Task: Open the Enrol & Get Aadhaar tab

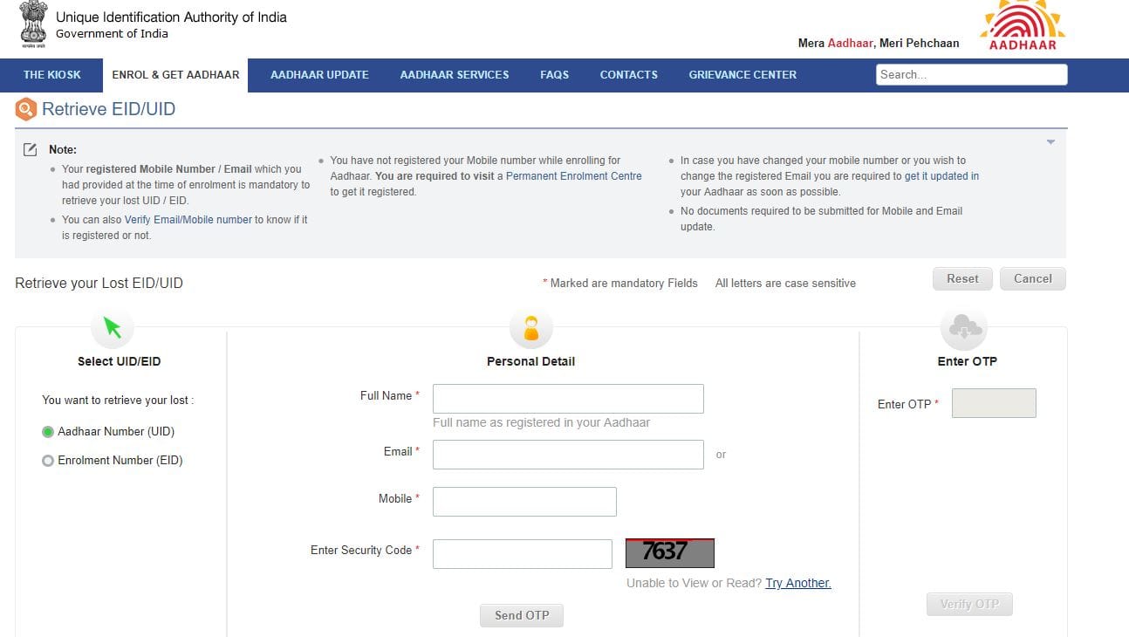Action: pos(175,75)
